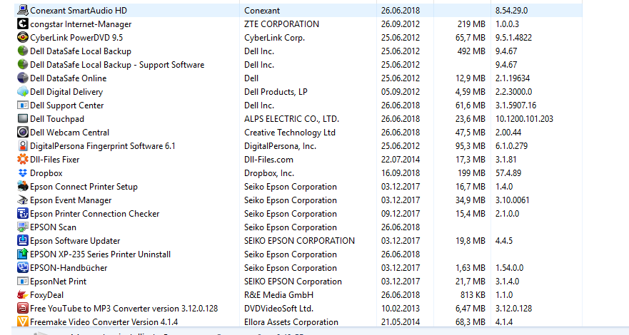Click version number 10.1200.101.203
This screenshot has height=335, width=629.
click(524, 119)
